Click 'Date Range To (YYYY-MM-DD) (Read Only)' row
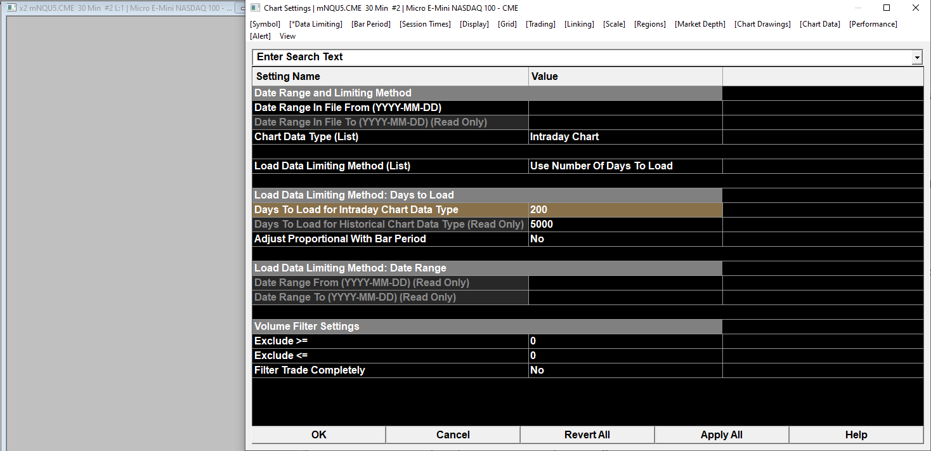The height and width of the screenshot is (451, 931). [x=390, y=297]
